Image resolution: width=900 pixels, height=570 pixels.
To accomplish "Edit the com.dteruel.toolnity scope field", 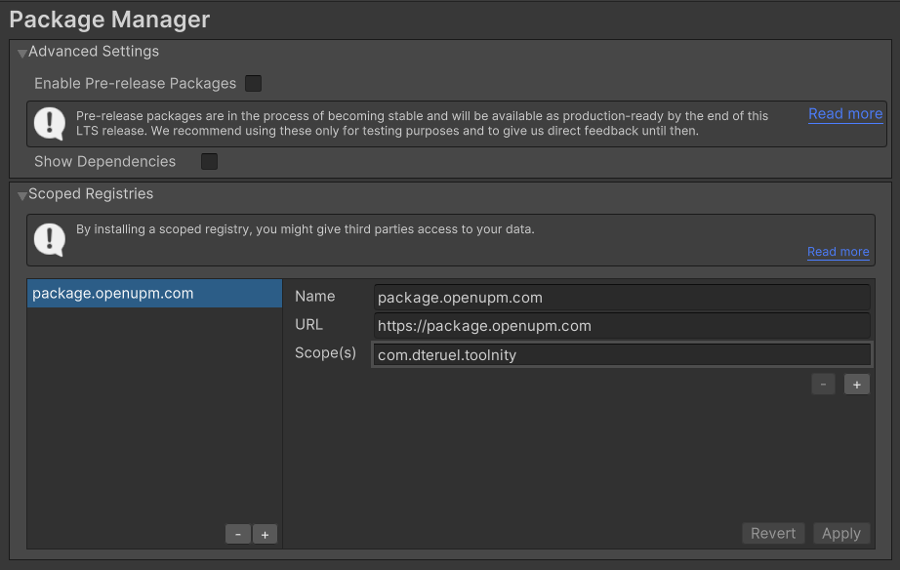I will pos(622,354).
